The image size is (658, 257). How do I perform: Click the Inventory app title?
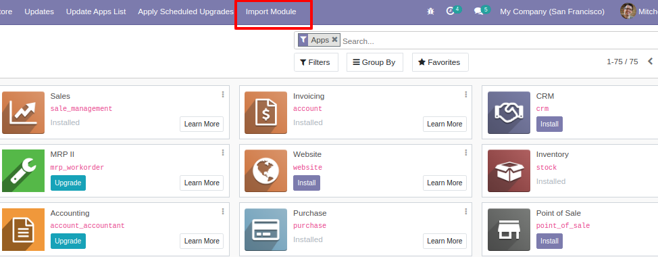[x=552, y=154]
